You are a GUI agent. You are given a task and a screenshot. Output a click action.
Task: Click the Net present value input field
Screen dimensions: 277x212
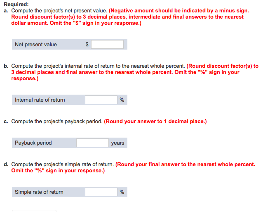[x=107, y=44]
